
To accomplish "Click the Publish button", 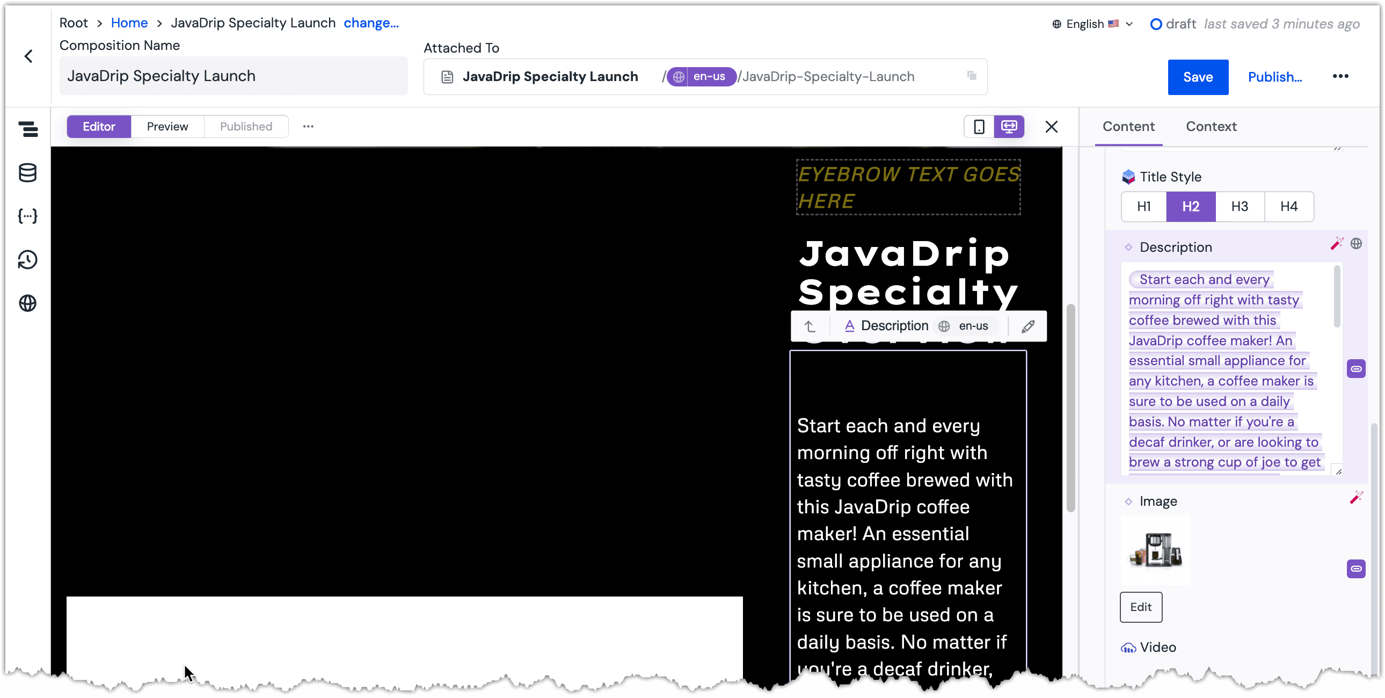I will [x=1274, y=77].
